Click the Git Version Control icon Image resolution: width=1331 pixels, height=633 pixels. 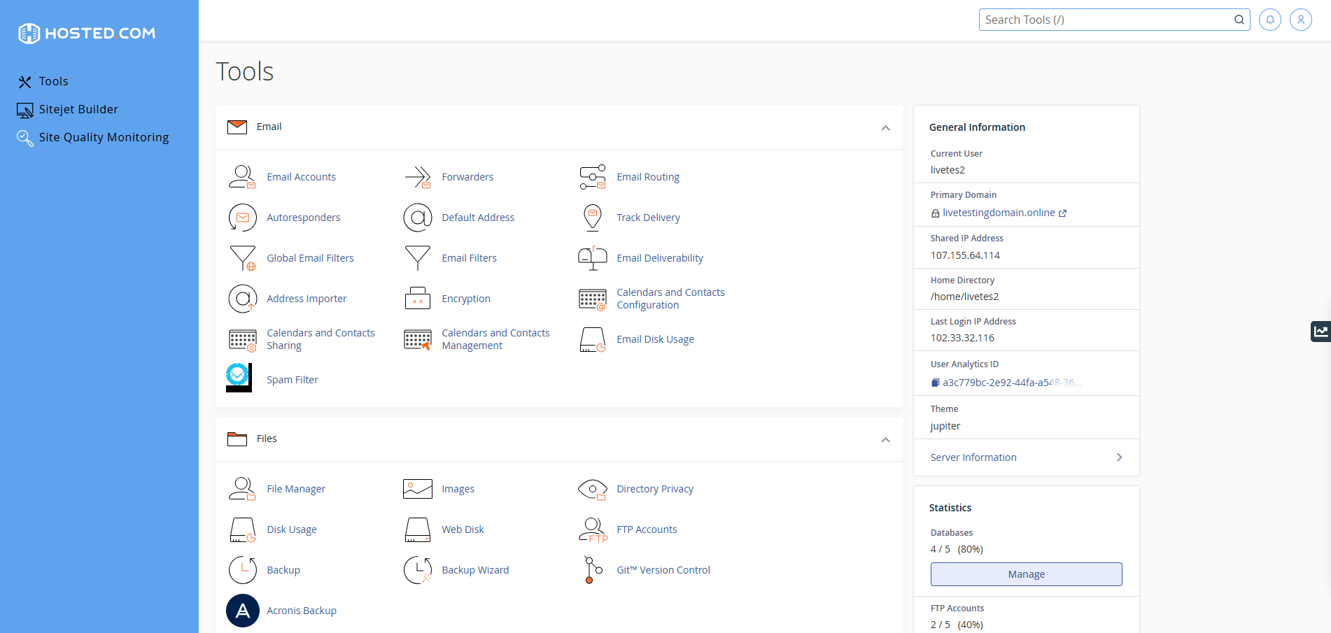pyautogui.click(x=593, y=570)
